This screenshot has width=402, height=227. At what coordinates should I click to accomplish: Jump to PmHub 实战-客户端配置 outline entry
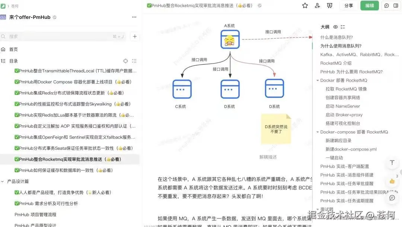click(345, 166)
